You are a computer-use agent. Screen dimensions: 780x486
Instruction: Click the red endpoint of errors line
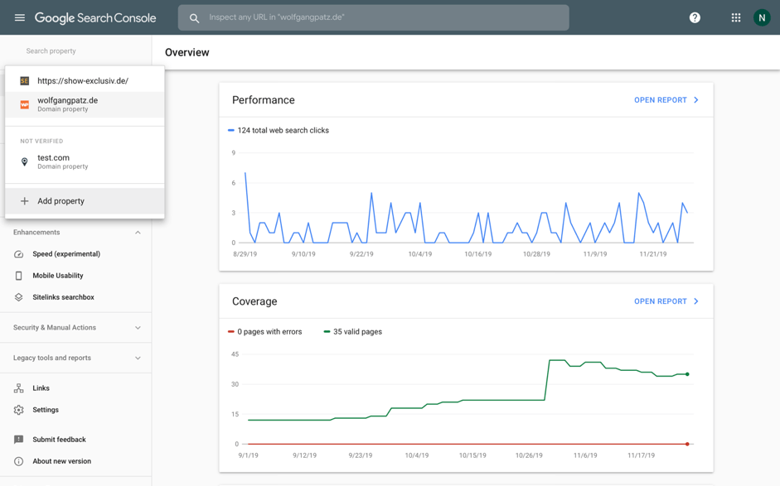tap(687, 444)
